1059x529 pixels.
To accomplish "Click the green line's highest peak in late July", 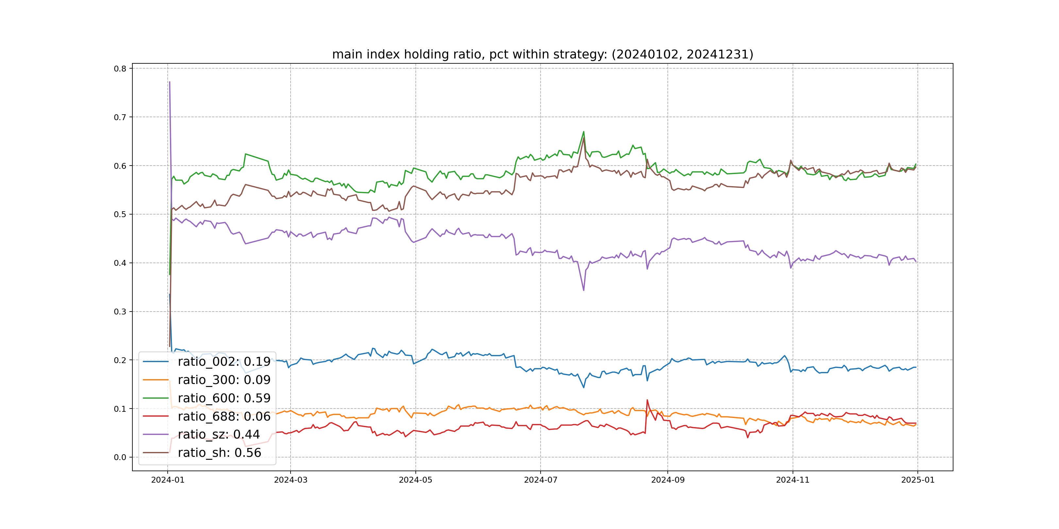I will click(583, 132).
